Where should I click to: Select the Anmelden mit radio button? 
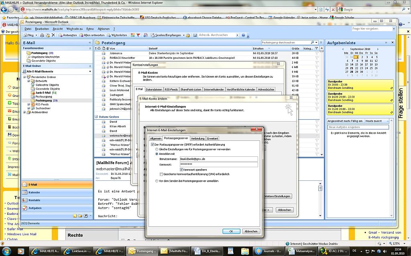point(157,154)
